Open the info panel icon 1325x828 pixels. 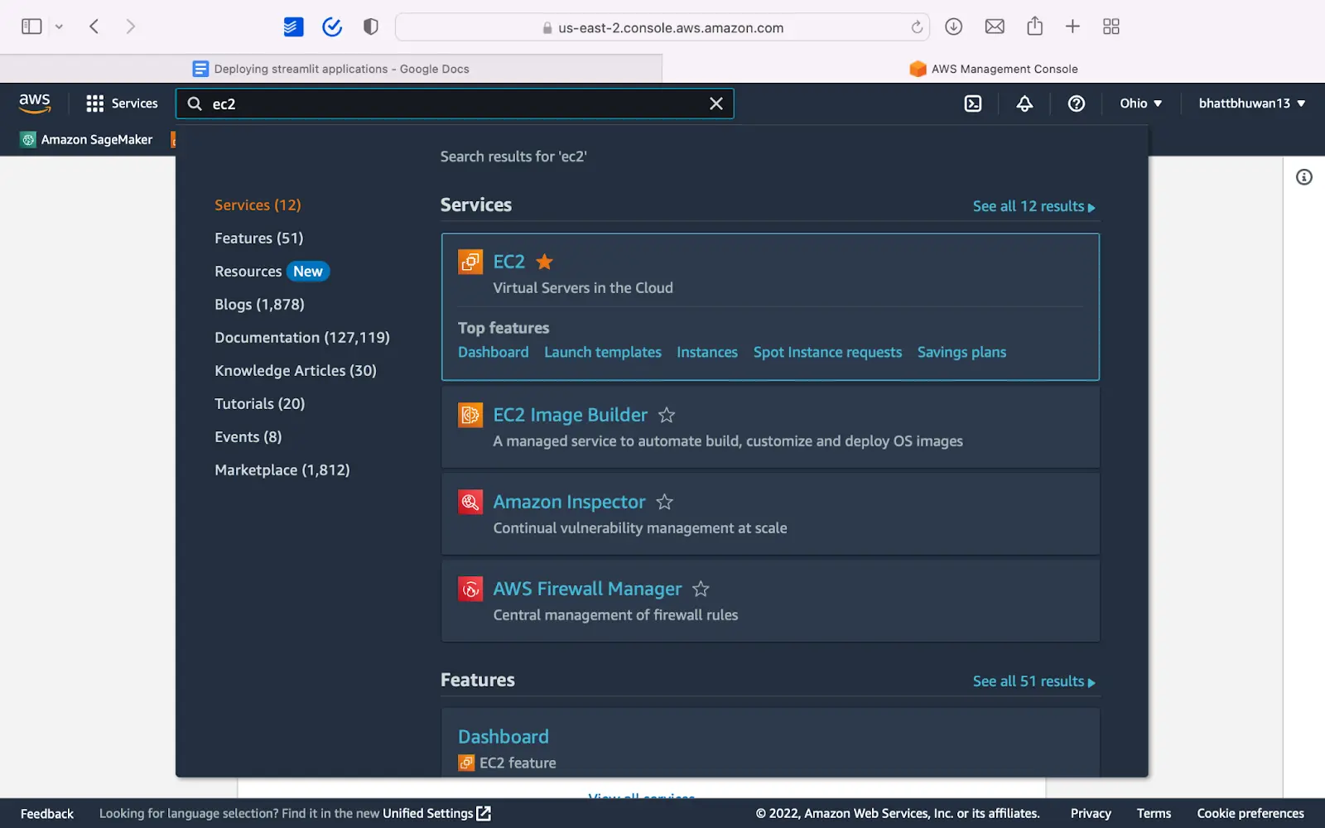(x=1304, y=177)
